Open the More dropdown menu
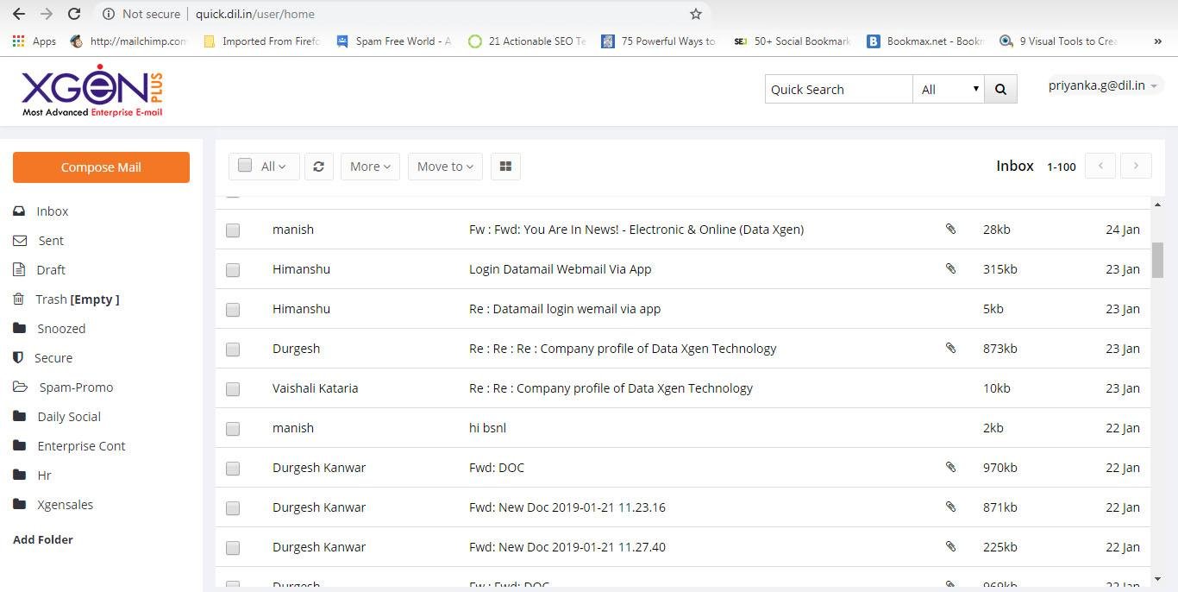 (x=369, y=166)
